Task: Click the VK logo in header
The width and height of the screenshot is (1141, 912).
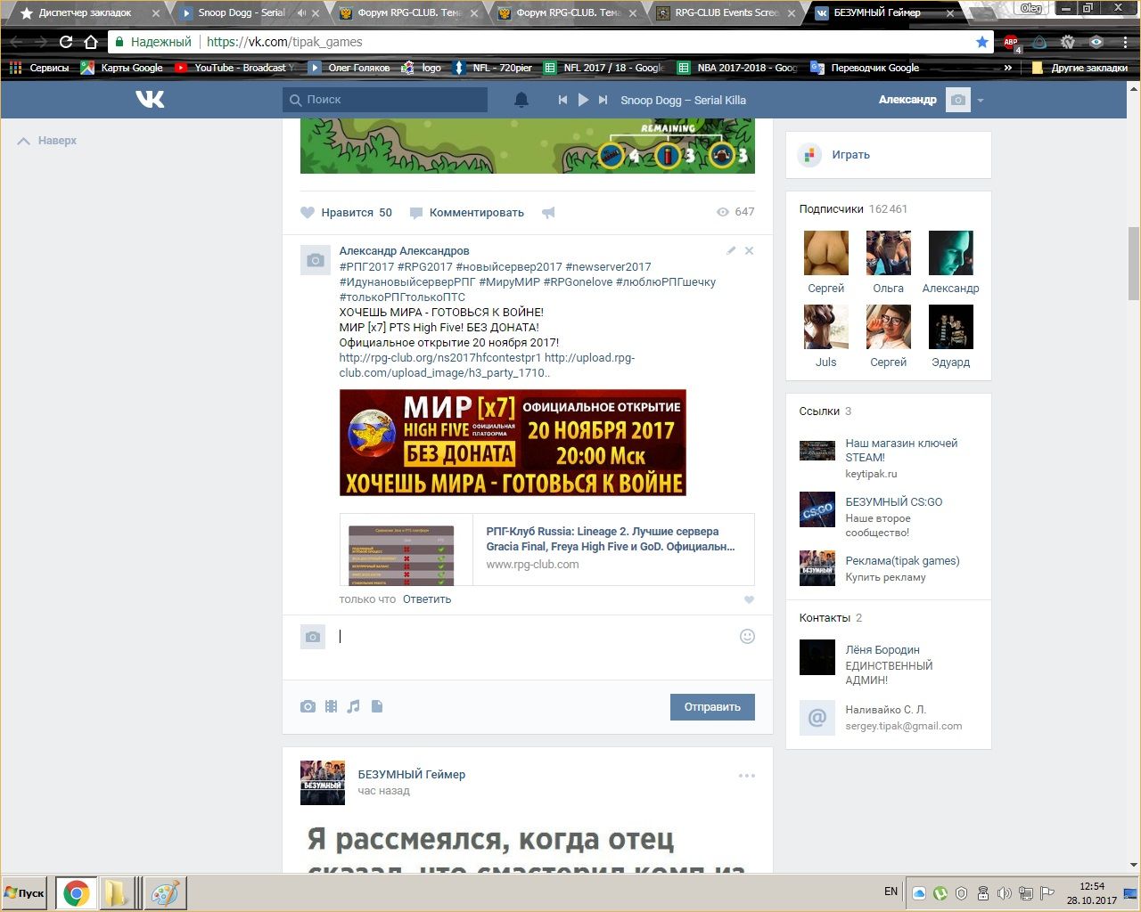Action: coord(150,100)
